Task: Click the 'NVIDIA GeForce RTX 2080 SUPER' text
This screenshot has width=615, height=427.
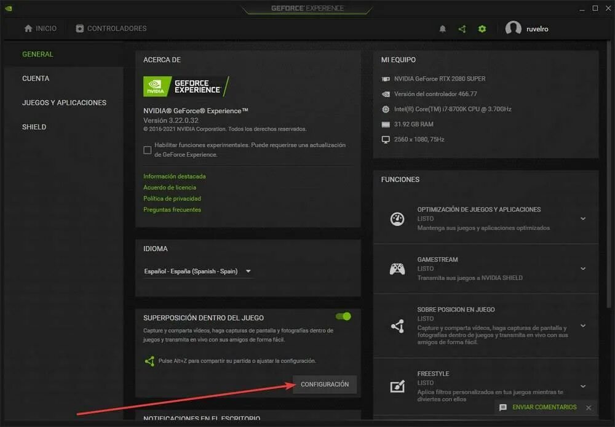Action: (440, 79)
